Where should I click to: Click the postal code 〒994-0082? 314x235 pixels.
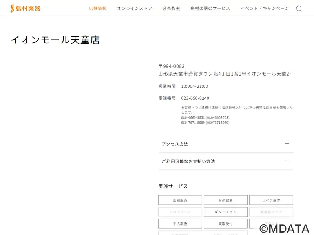coord(172,66)
